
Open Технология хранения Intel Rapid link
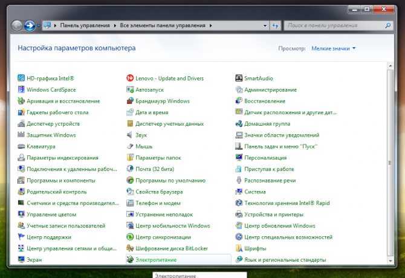tap(287, 203)
